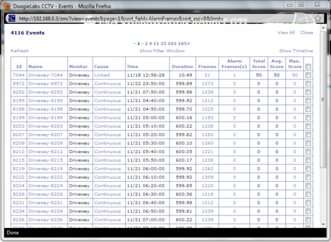Screen dimensions: 331x242
Task: Sort events by Id column header
Action: click(19, 66)
